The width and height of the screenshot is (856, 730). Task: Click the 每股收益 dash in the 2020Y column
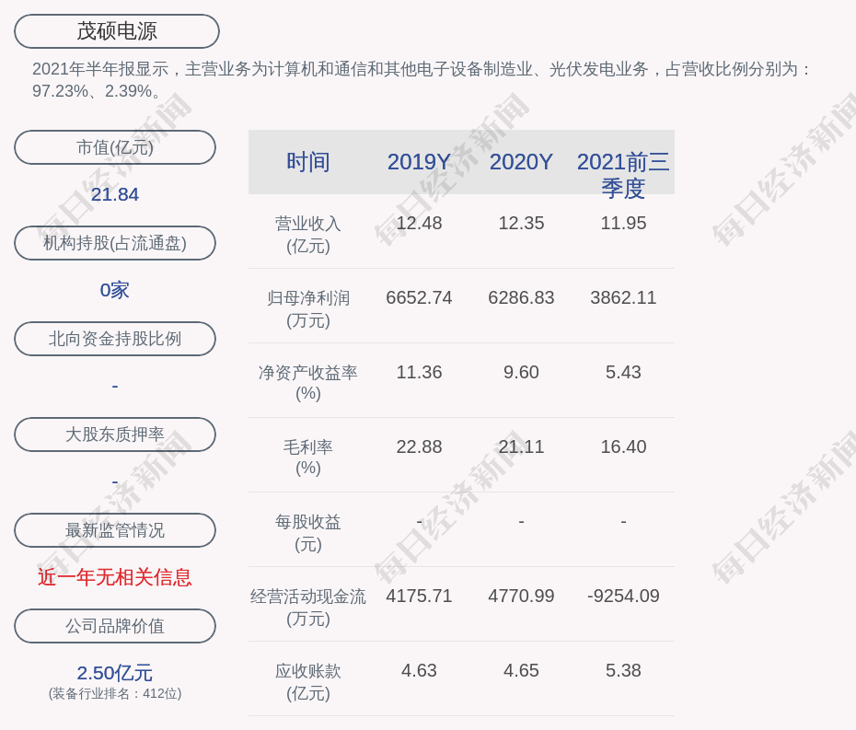coord(521,521)
